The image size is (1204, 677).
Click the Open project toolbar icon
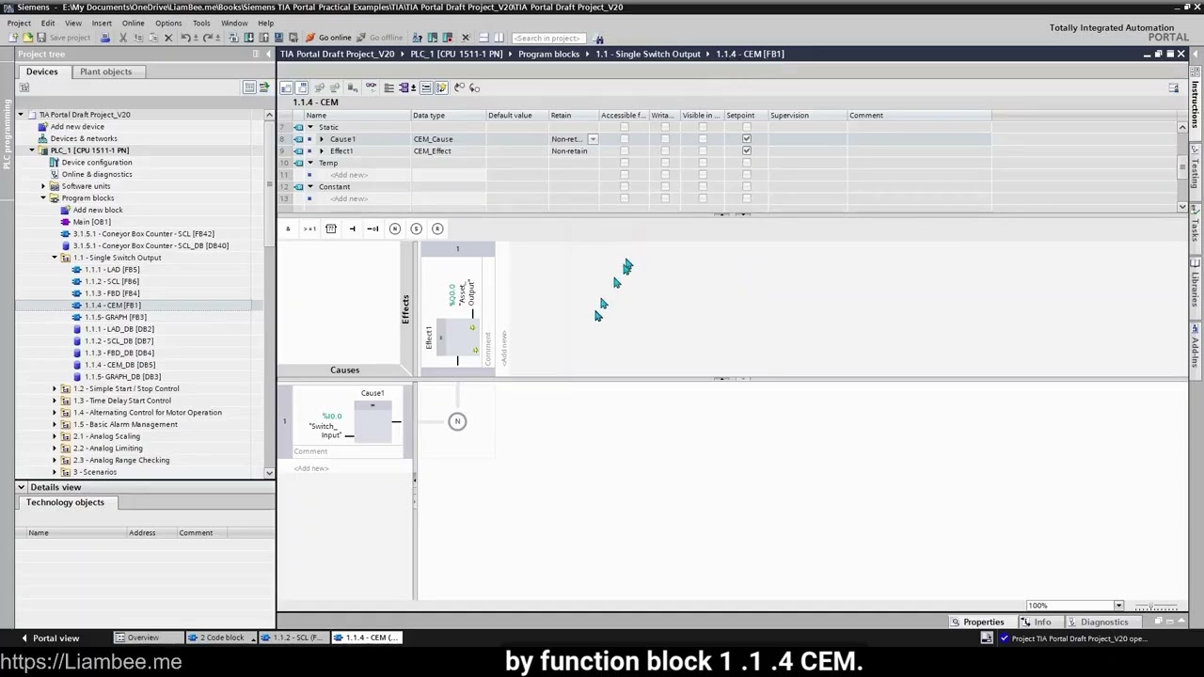27,38
